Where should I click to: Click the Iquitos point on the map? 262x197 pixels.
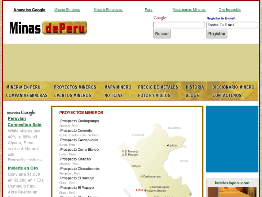click(168, 145)
